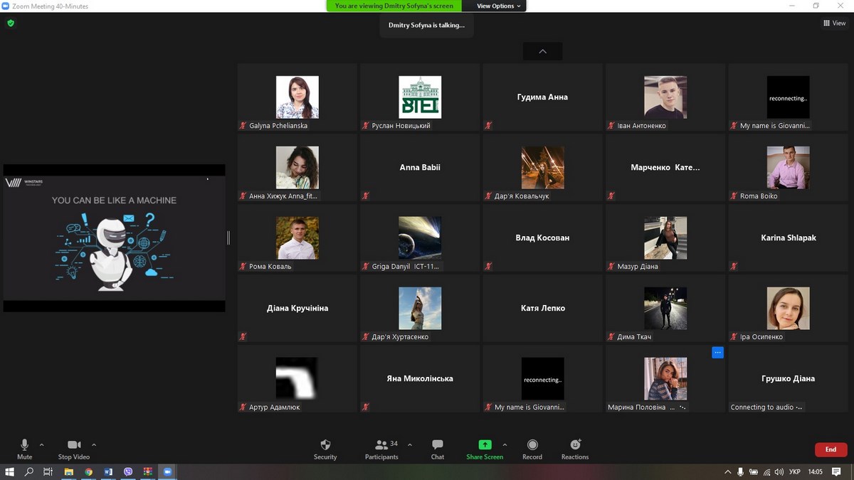Viewport: 854px width, 480px height.
Task: Open the Participants panel
Action: coord(381,448)
